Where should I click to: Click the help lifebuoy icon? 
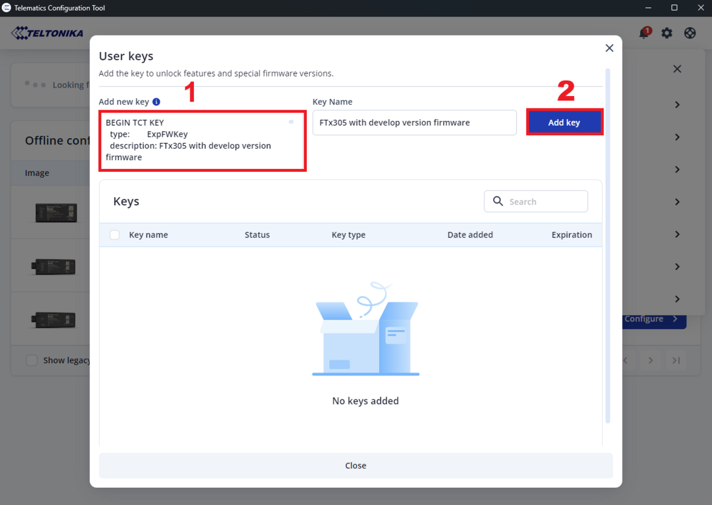point(690,33)
